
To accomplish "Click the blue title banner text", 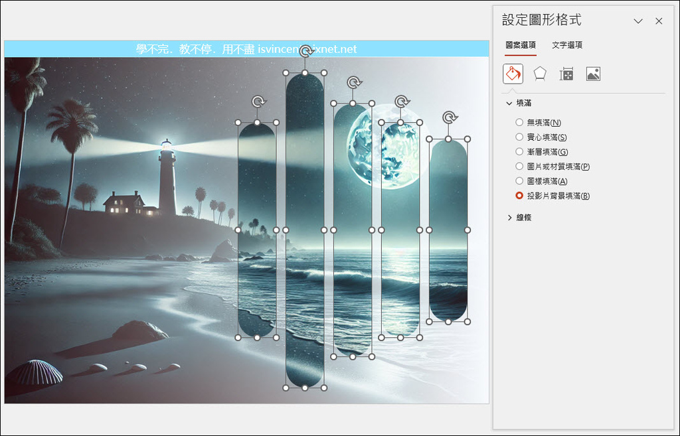I will tap(246, 49).
